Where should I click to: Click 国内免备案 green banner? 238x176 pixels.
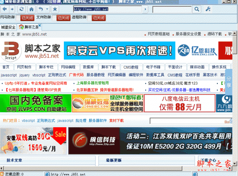click(36, 103)
